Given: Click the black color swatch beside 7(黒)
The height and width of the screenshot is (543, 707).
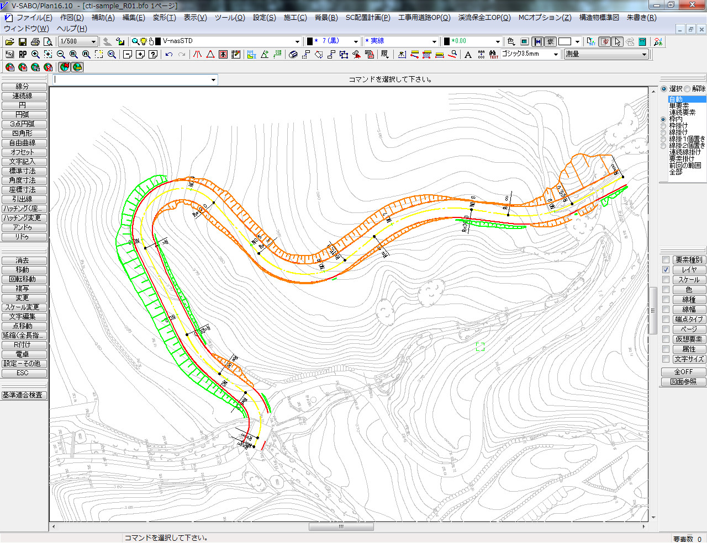Looking at the screenshot, I should click(310, 41).
